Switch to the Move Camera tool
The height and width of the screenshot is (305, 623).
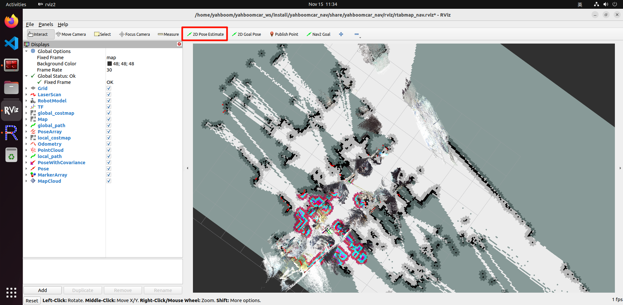click(x=71, y=34)
